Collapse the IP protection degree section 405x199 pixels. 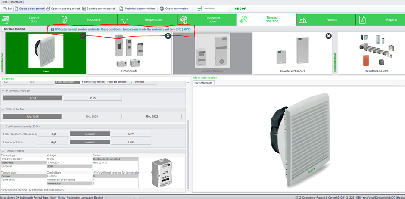pyautogui.click(x=3, y=91)
